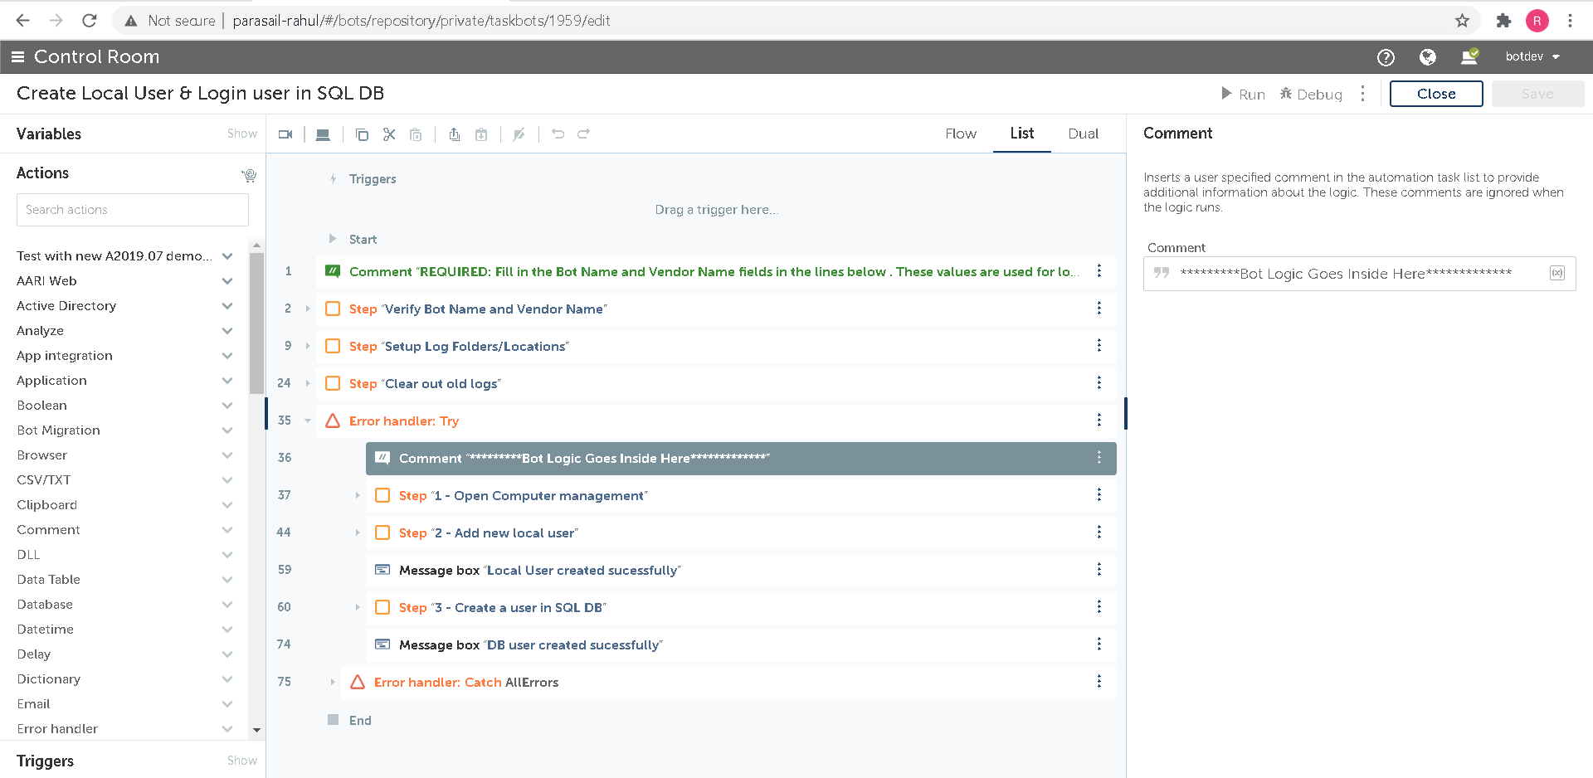Toggle the checkbox for 'Clear out old logs' step

click(333, 383)
